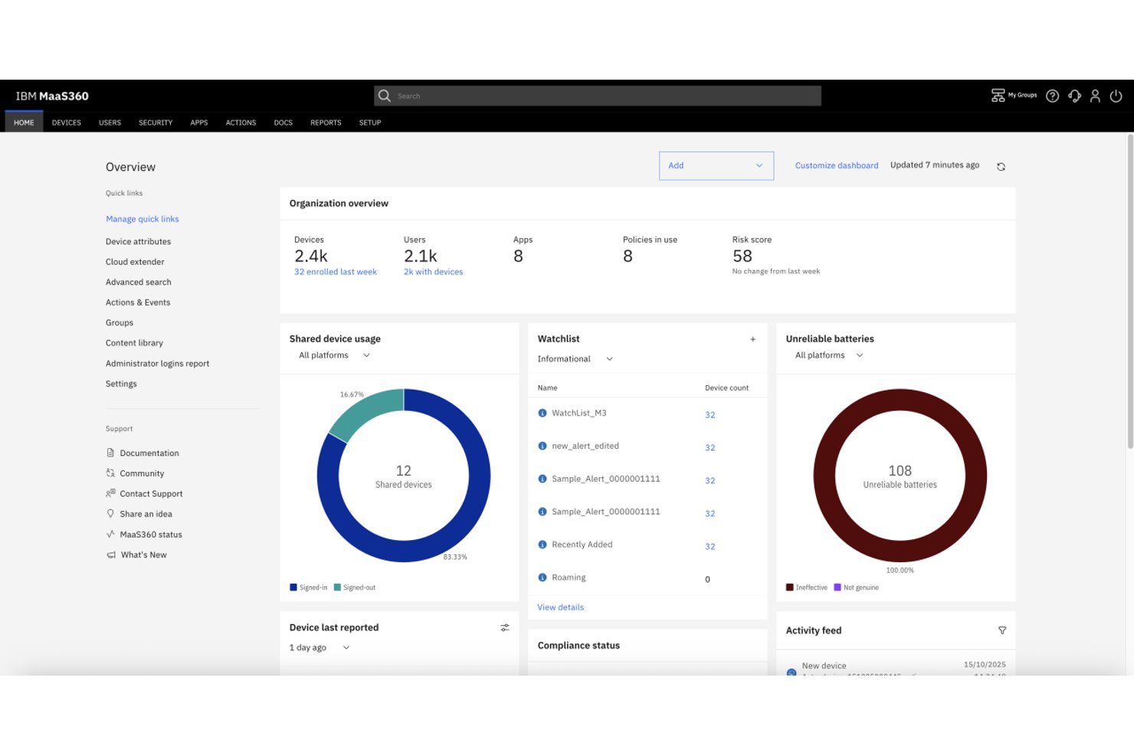Open the Add dropdown

pyautogui.click(x=716, y=165)
